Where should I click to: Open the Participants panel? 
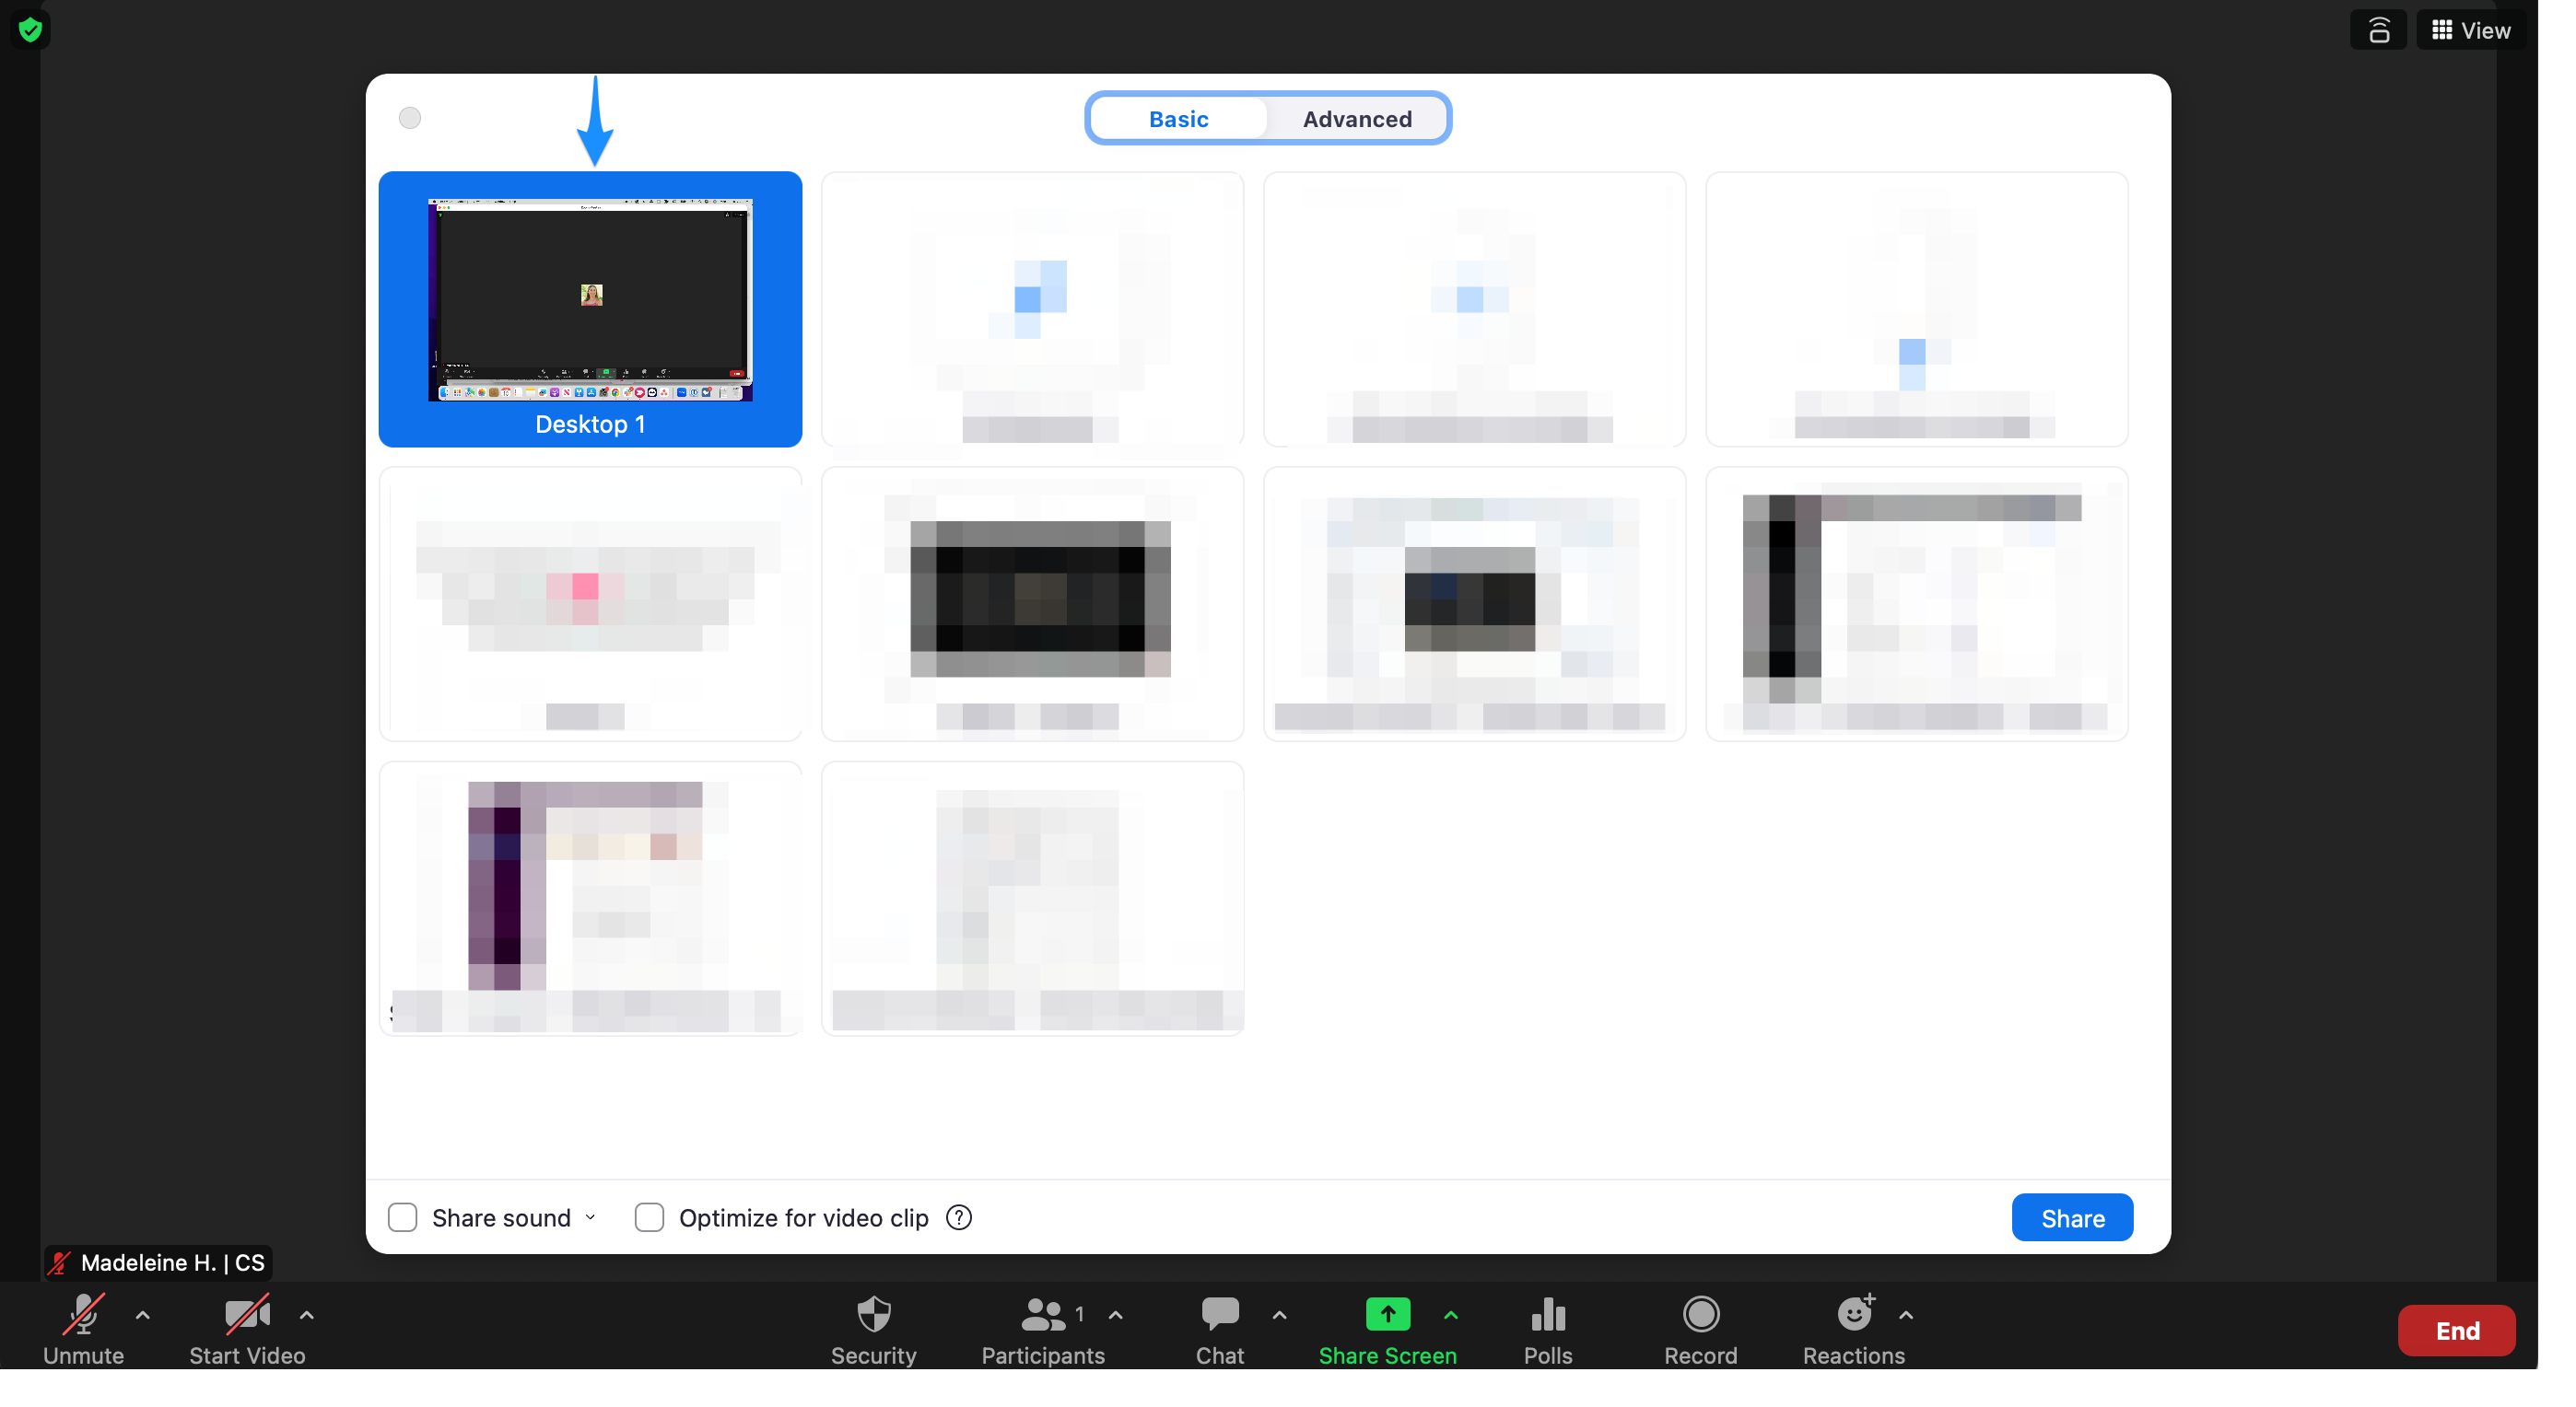click(x=1042, y=1314)
